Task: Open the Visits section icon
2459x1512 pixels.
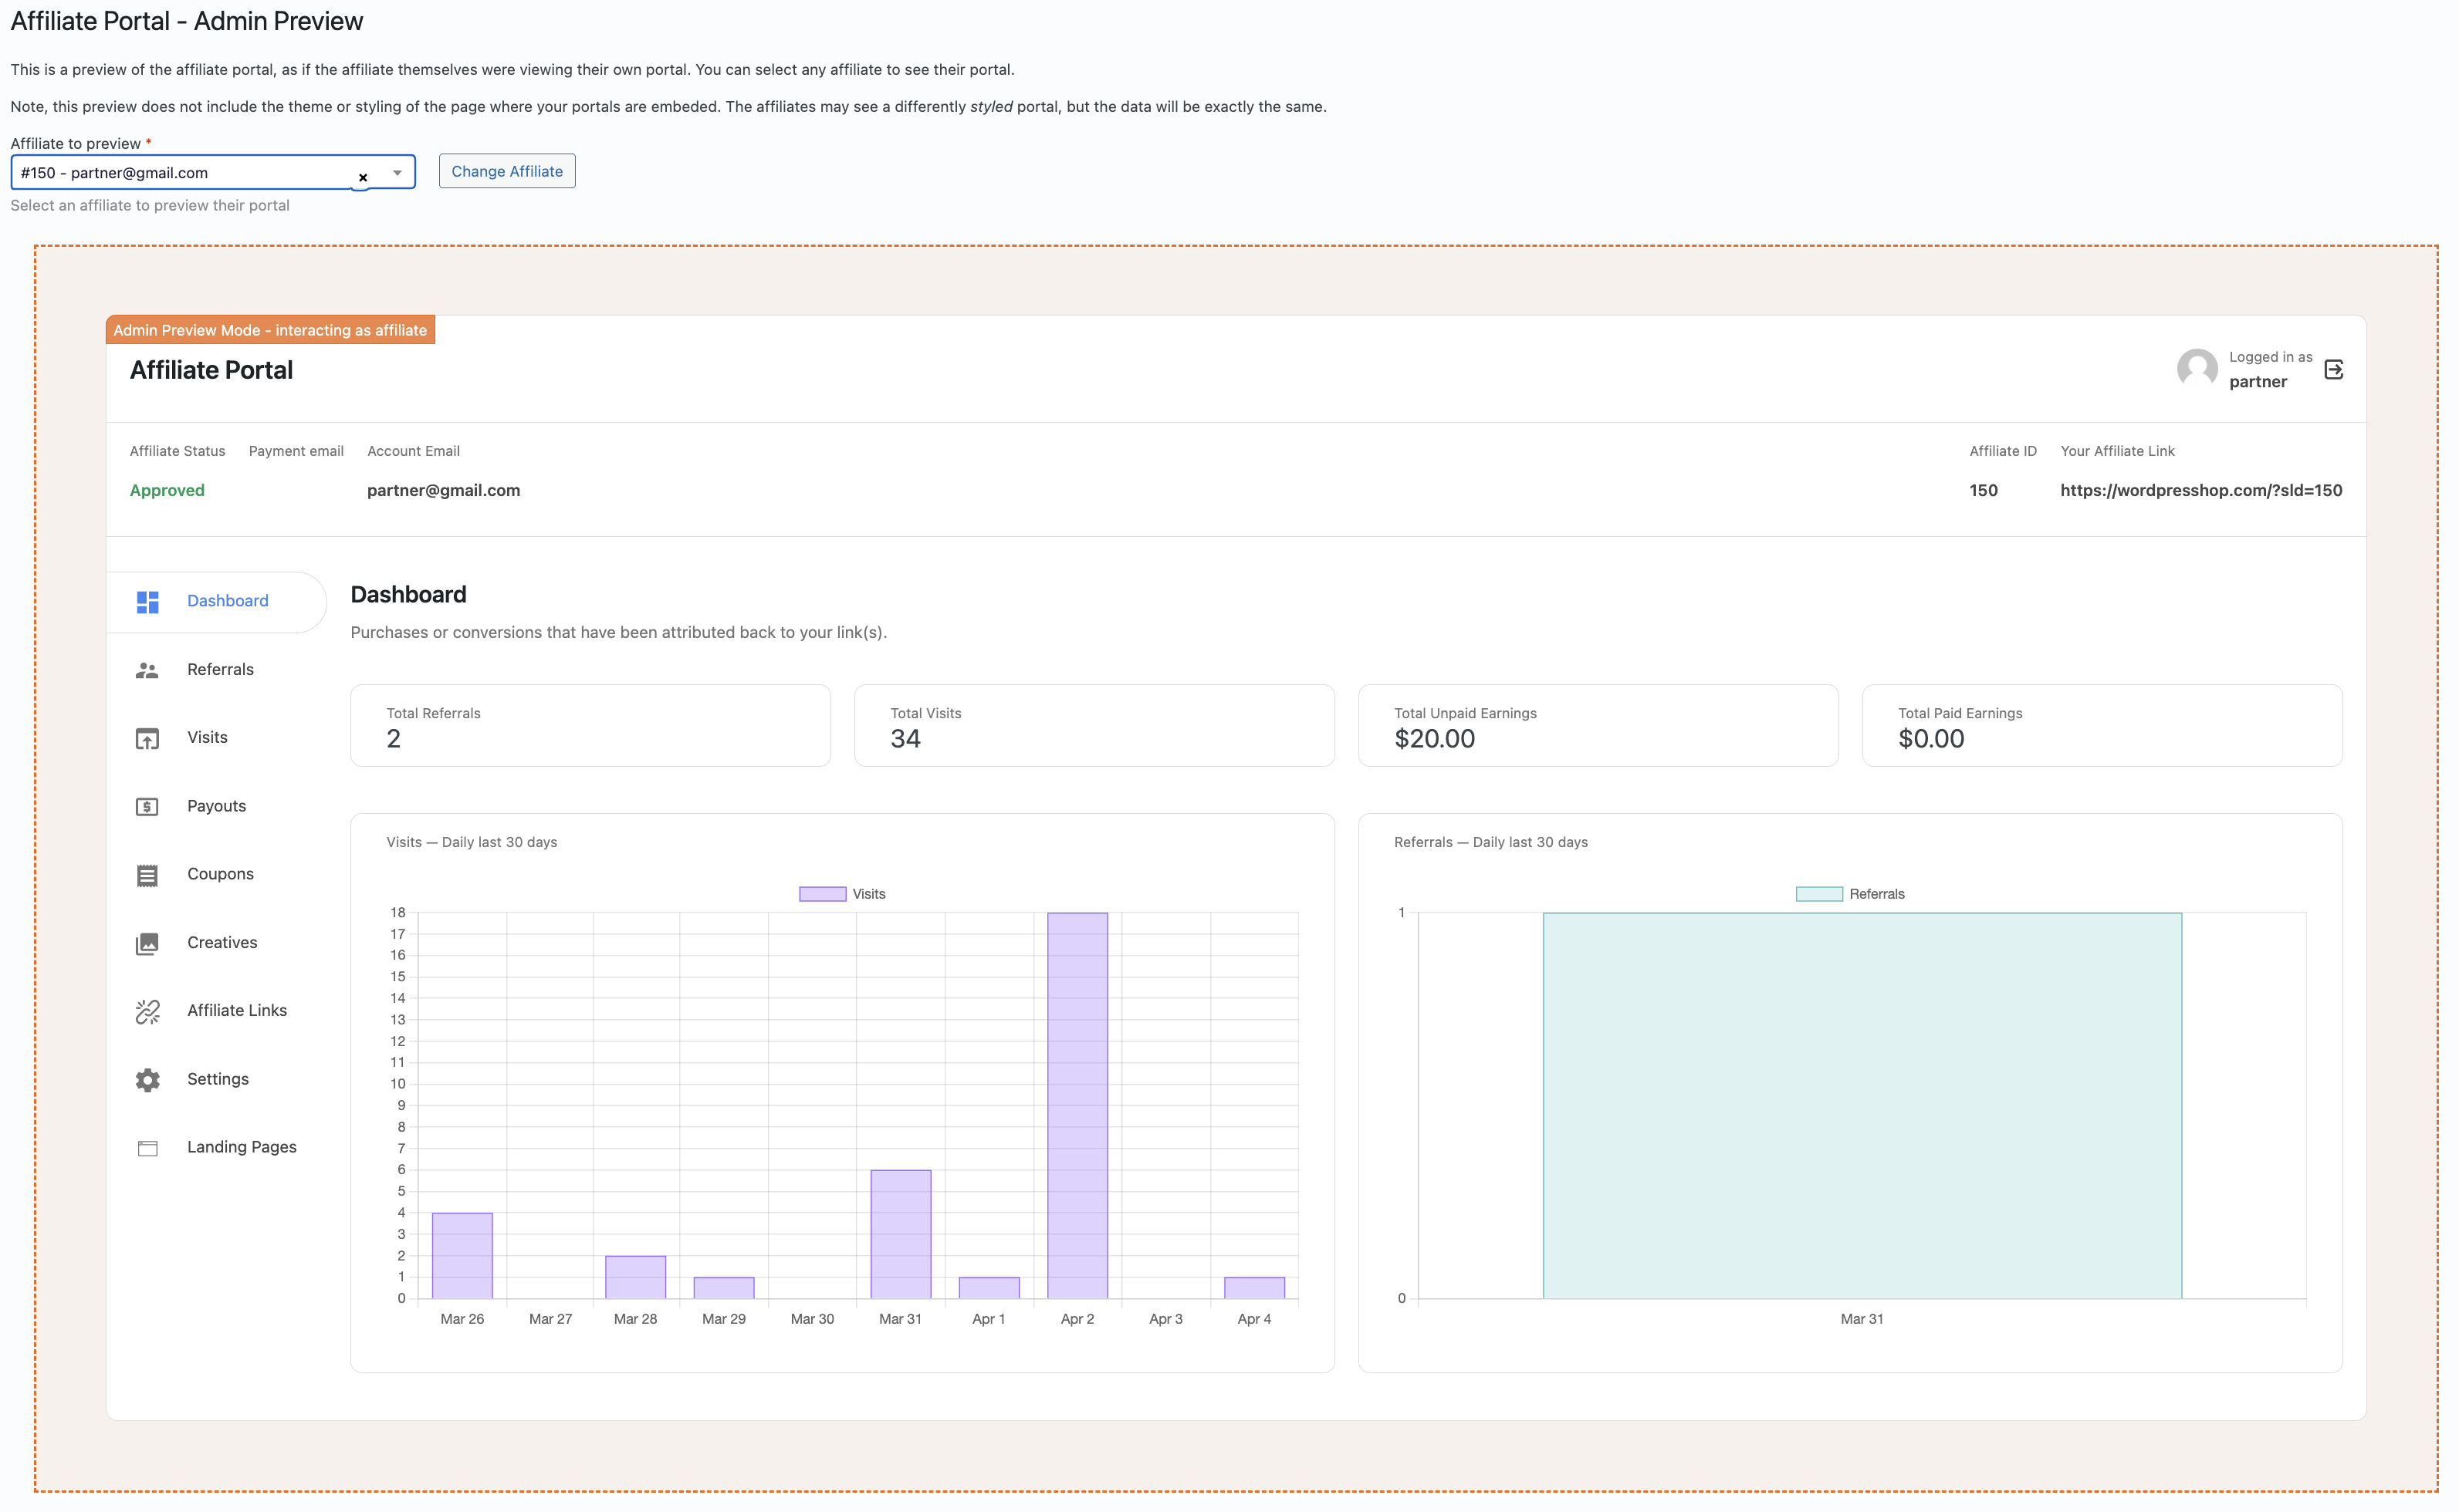Action: coord(147,738)
